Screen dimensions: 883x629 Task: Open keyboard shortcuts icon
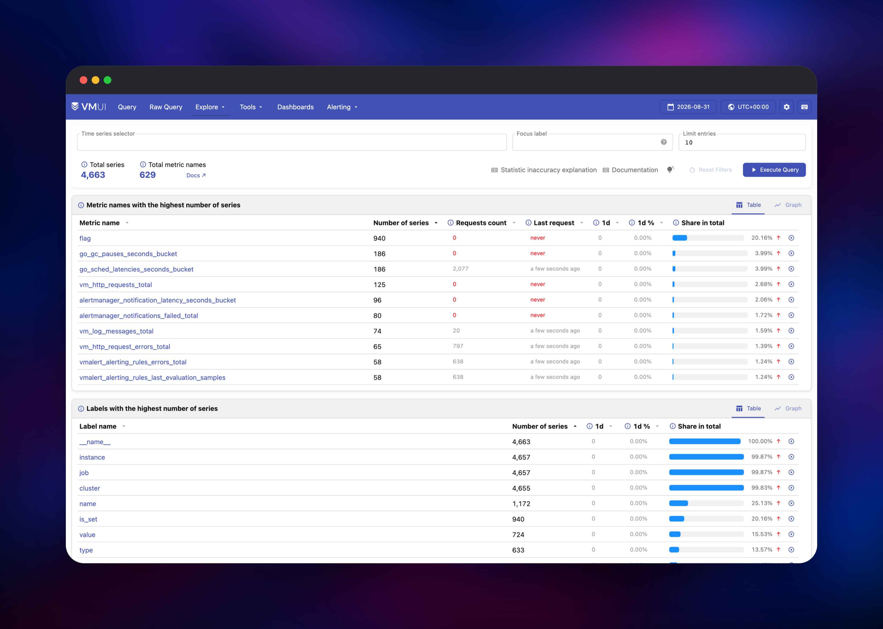point(804,107)
